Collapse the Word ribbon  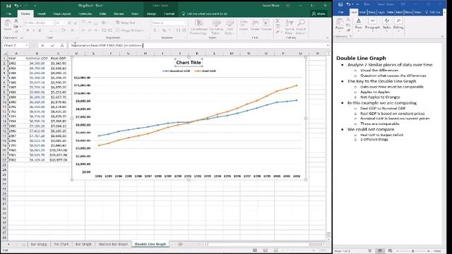pyautogui.click(x=442, y=37)
